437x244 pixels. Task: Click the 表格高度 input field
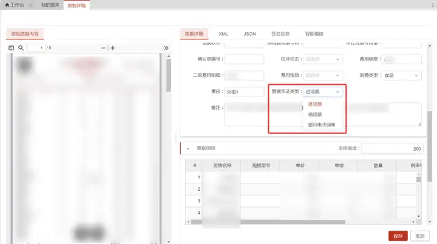coord(392,149)
